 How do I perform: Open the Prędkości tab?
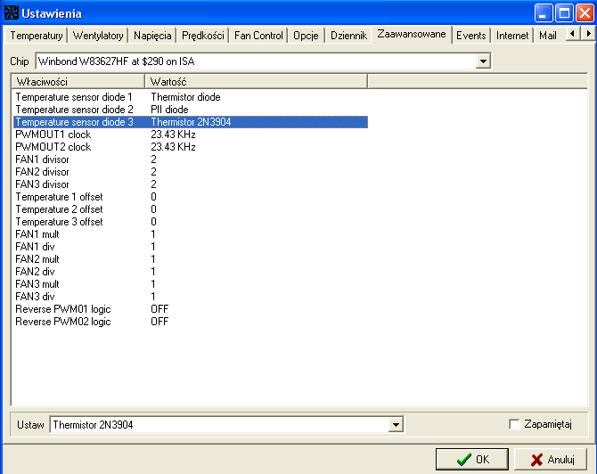202,36
